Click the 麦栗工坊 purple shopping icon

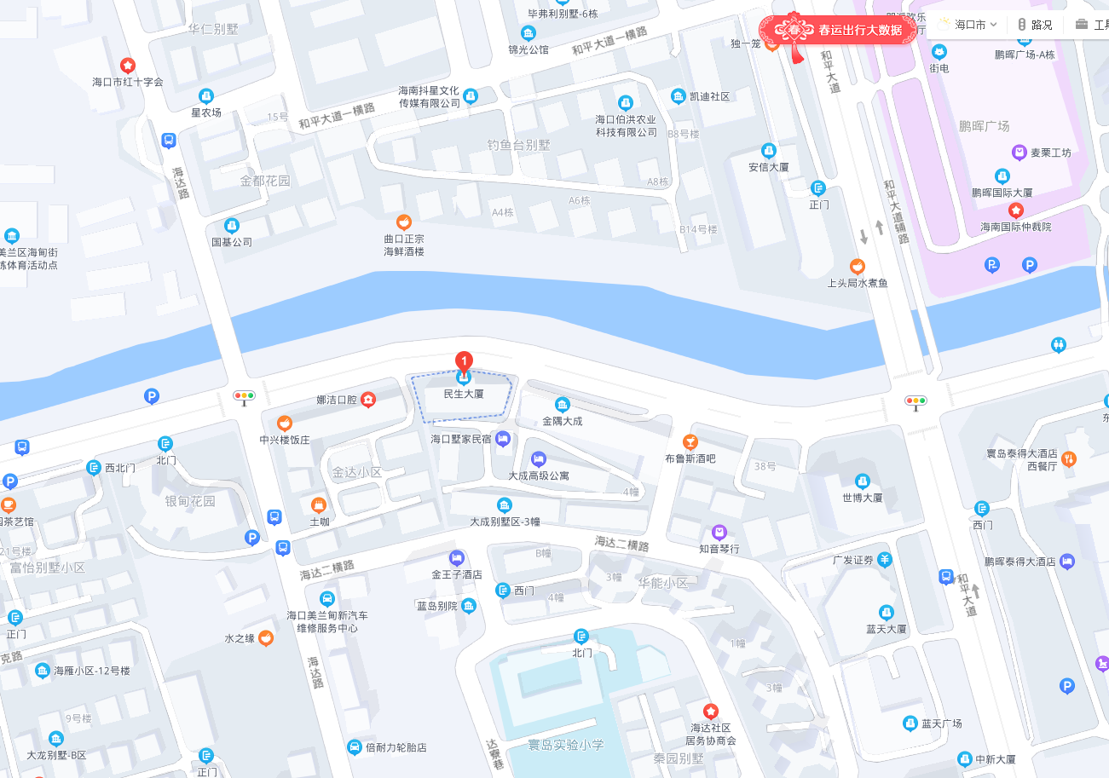point(1019,153)
